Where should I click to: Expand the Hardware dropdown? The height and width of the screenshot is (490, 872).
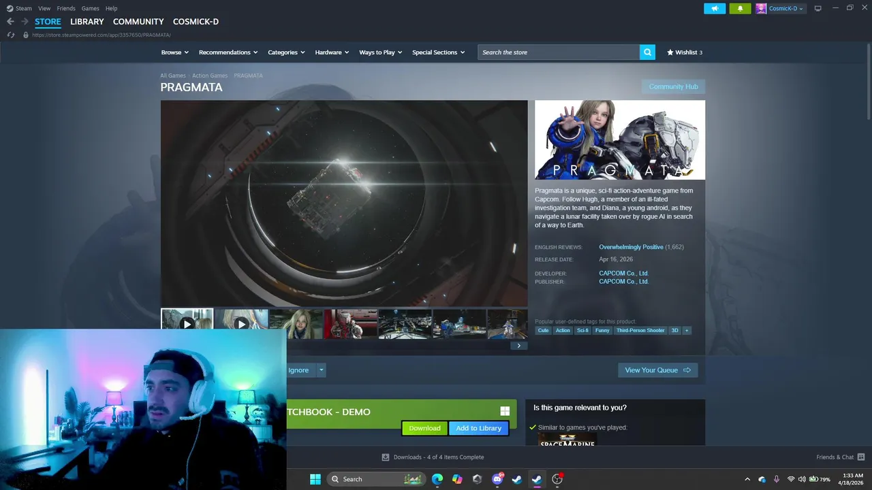point(332,52)
